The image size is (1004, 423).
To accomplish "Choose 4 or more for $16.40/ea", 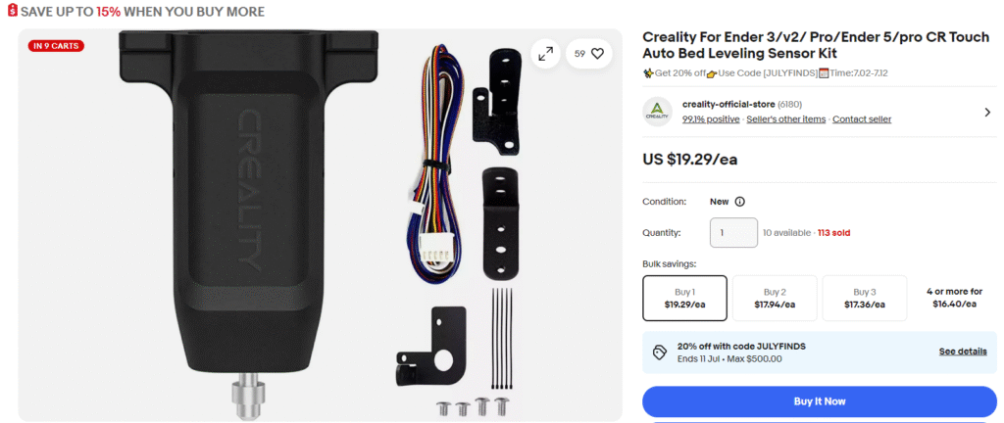I will (x=954, y=298).
